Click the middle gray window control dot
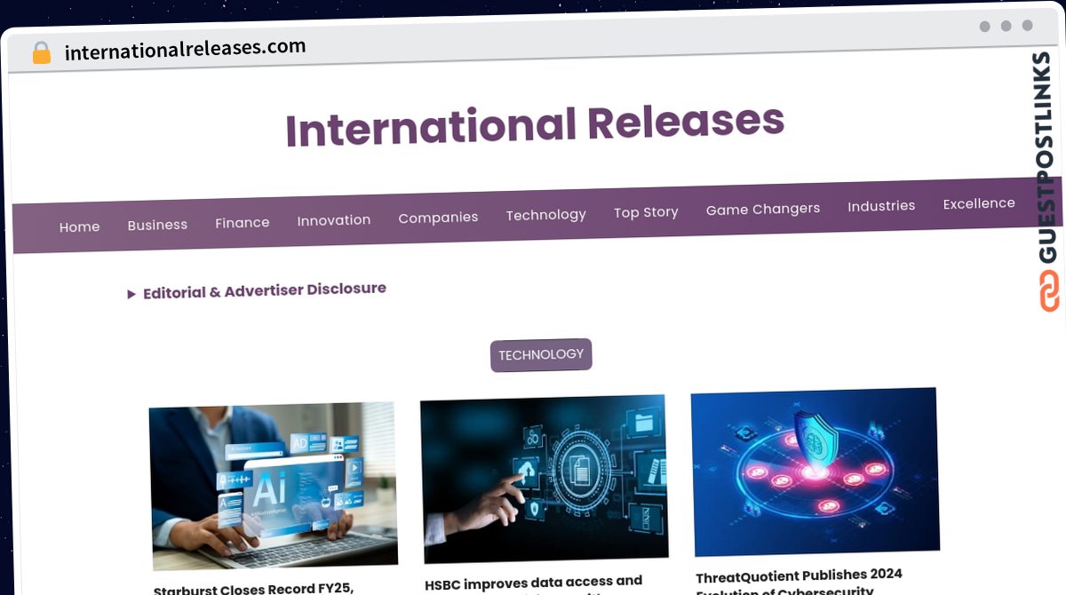1066x595 pixels. pos(1006,27)
